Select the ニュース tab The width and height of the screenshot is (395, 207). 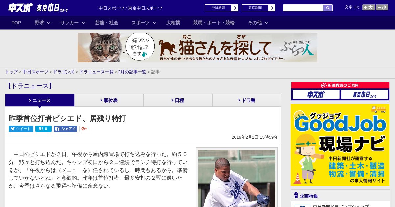(x=40, y=100)
